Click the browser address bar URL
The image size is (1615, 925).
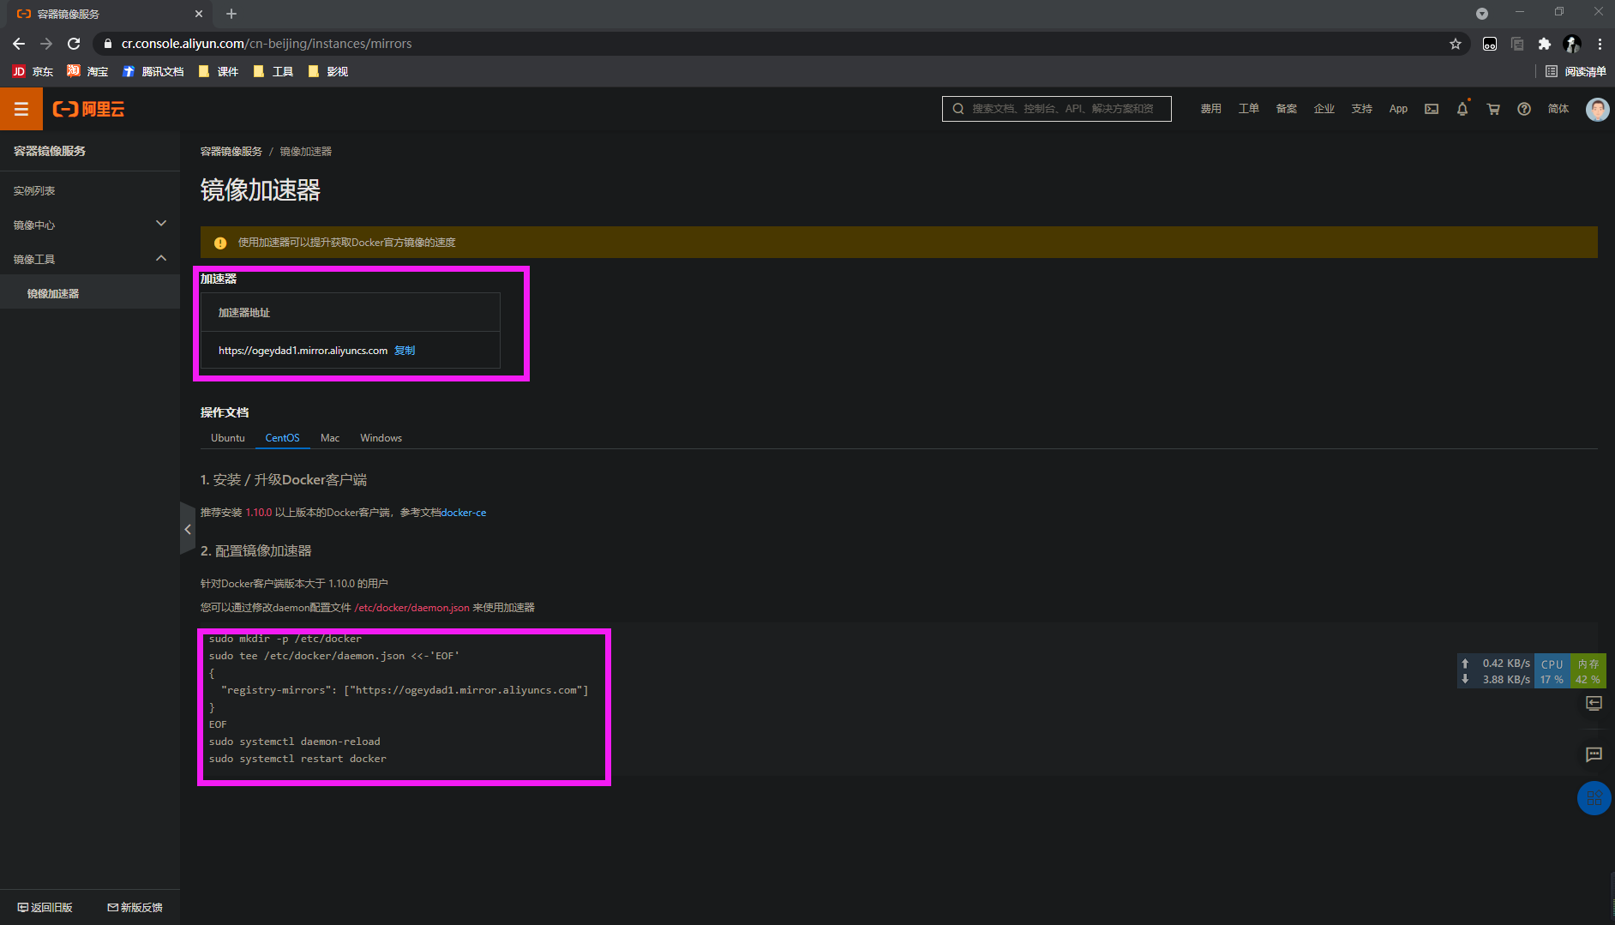click(267, 44)
